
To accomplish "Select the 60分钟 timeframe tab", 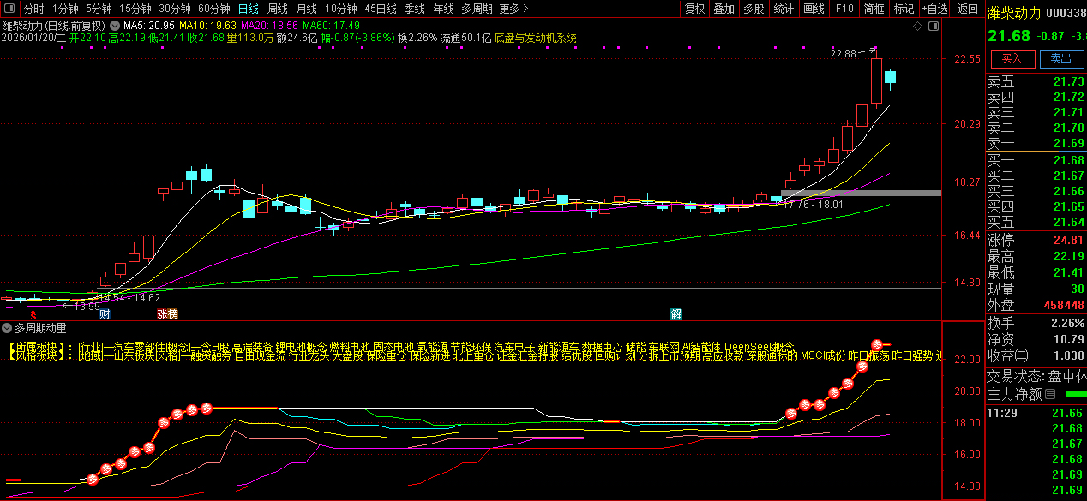I will pos(213,9).
